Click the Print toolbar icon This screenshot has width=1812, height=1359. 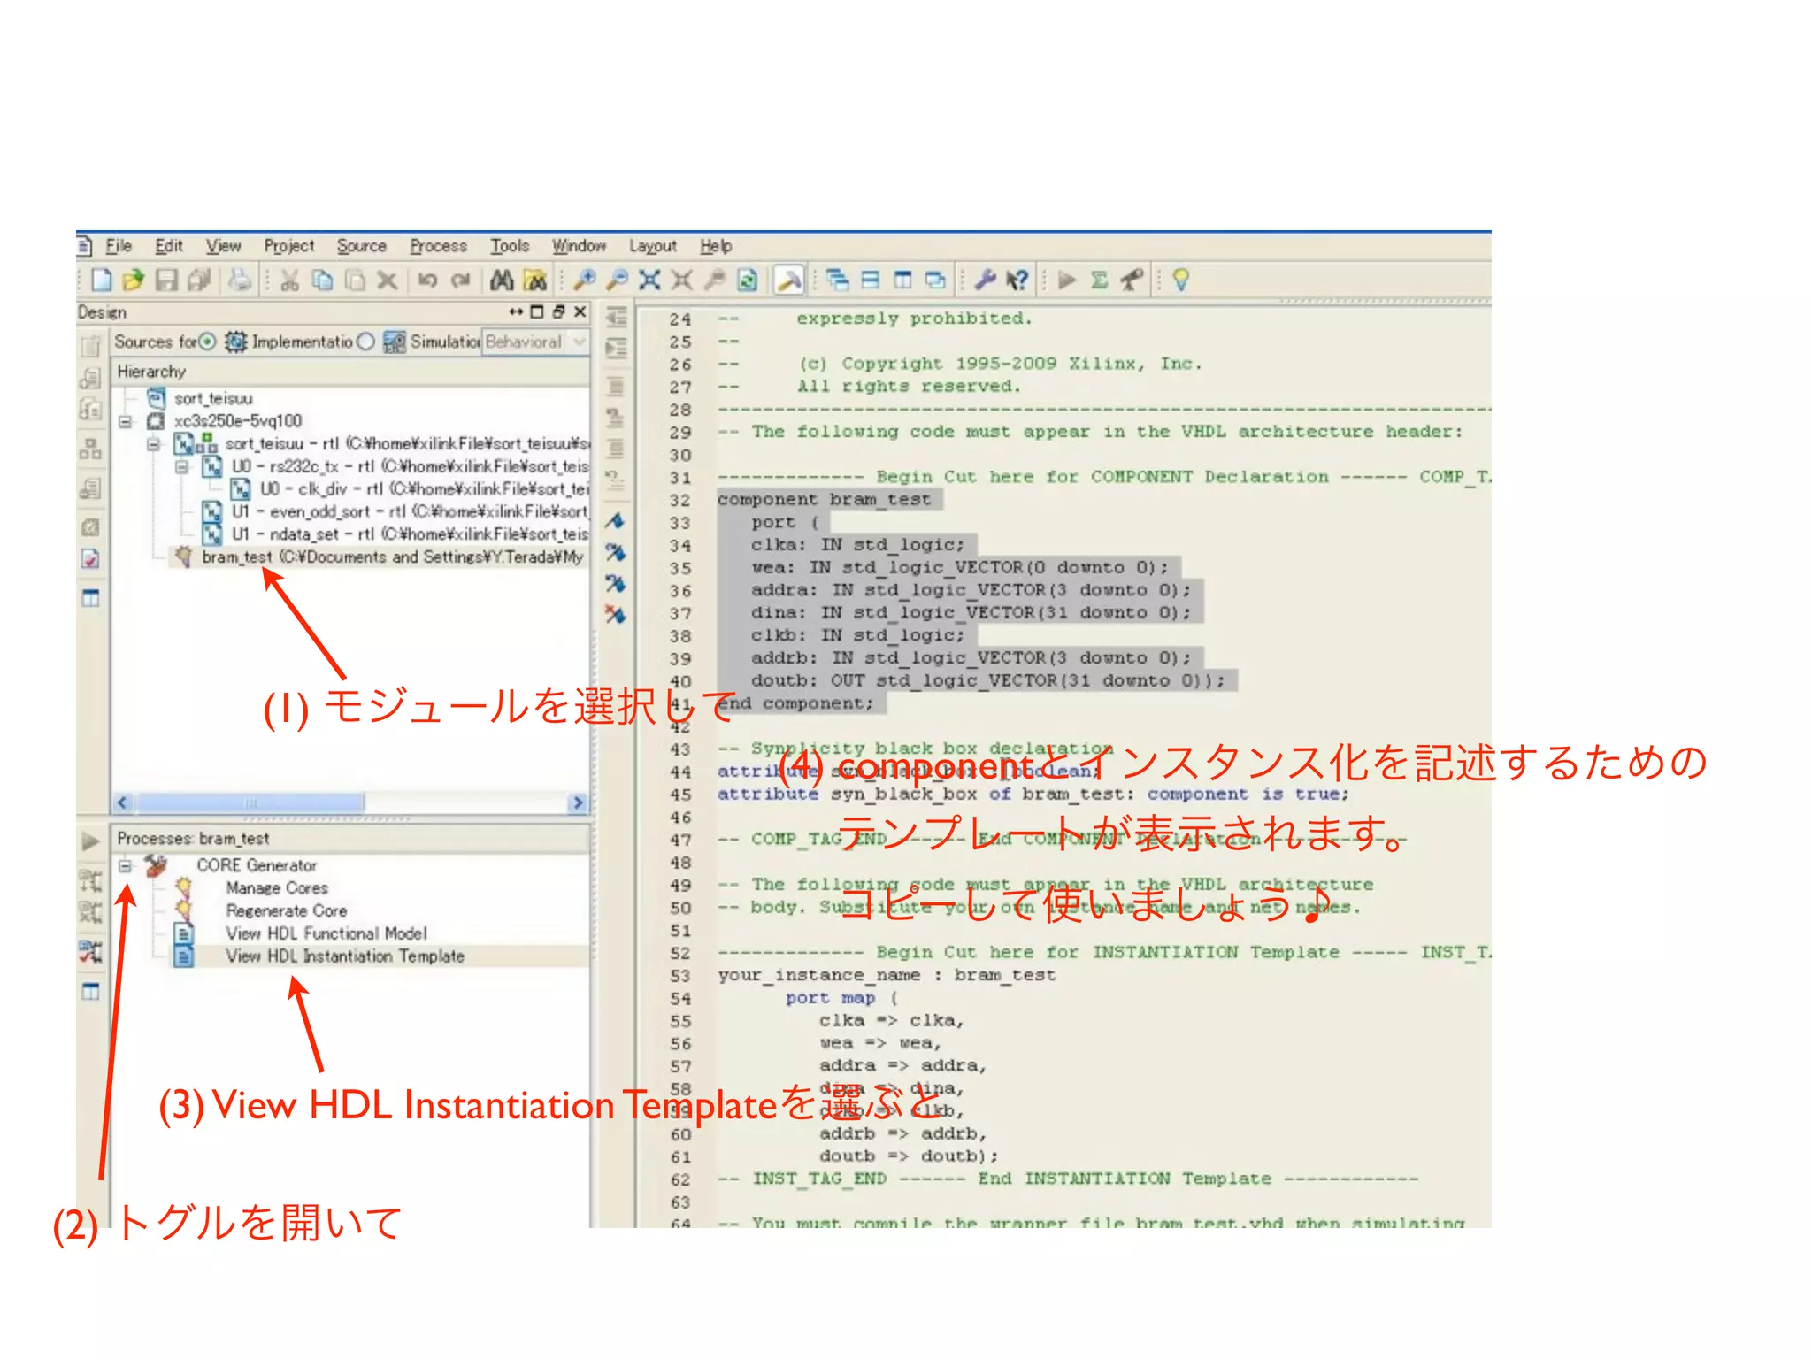click(x=239, y=280)
